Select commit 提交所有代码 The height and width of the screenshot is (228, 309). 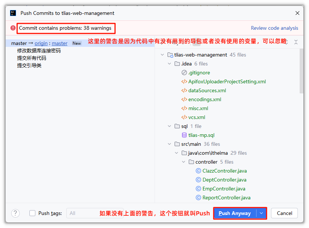tap(32, 58)
